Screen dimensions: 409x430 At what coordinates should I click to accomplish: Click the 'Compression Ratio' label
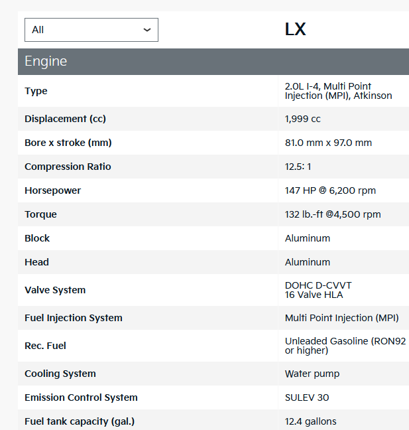click(x=68, y=167)
